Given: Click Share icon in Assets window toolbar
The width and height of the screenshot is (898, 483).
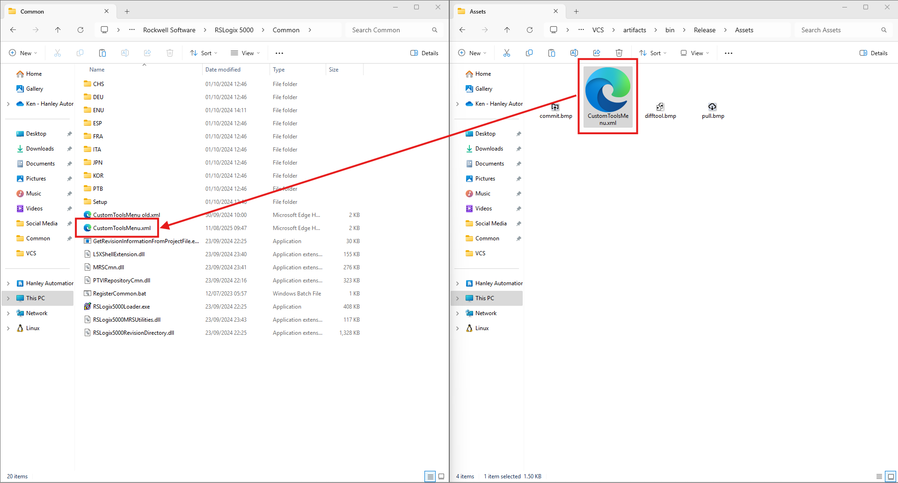Looking at the screenshot, I should tap(597, 53).
